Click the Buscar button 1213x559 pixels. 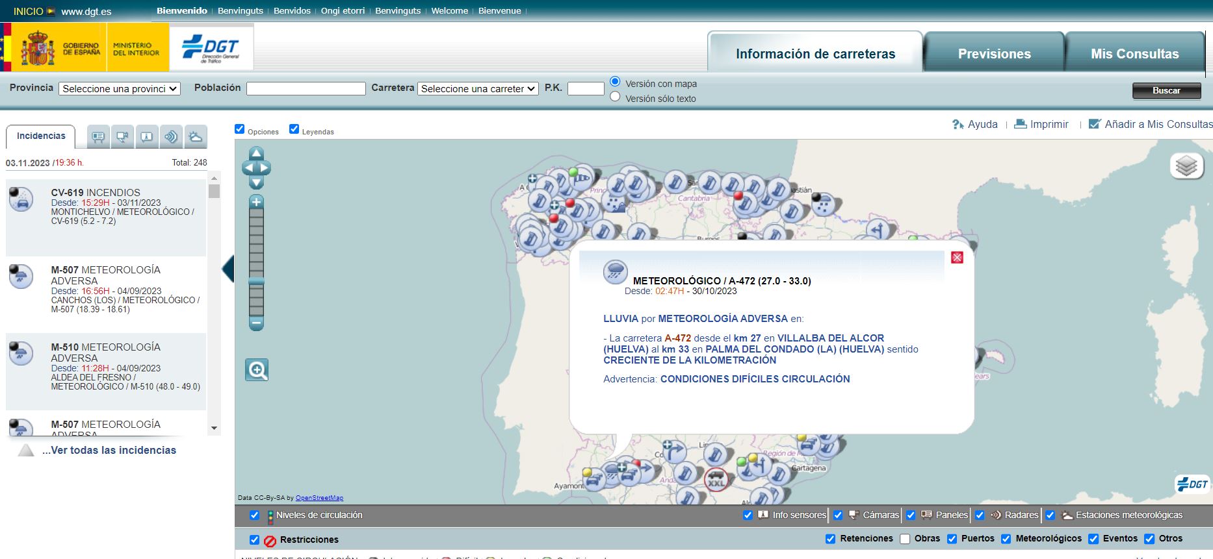coord(1166,91)
